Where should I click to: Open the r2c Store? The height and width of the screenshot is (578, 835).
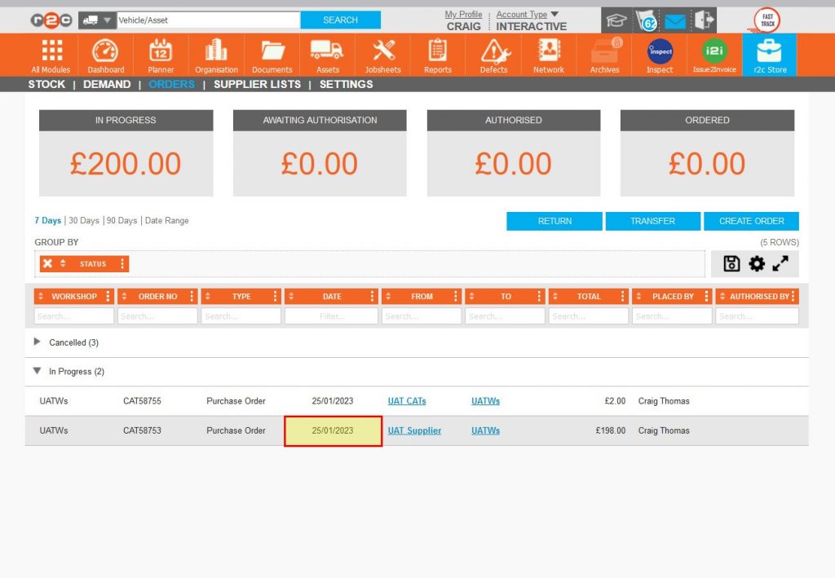[x=769, y=54]
